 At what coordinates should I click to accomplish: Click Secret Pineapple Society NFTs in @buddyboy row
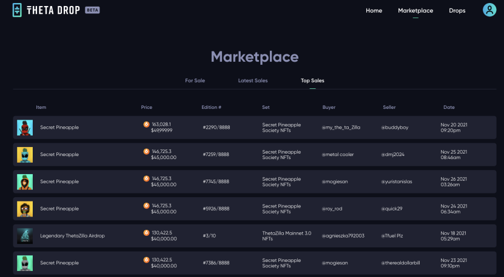[x=281, y=128]
